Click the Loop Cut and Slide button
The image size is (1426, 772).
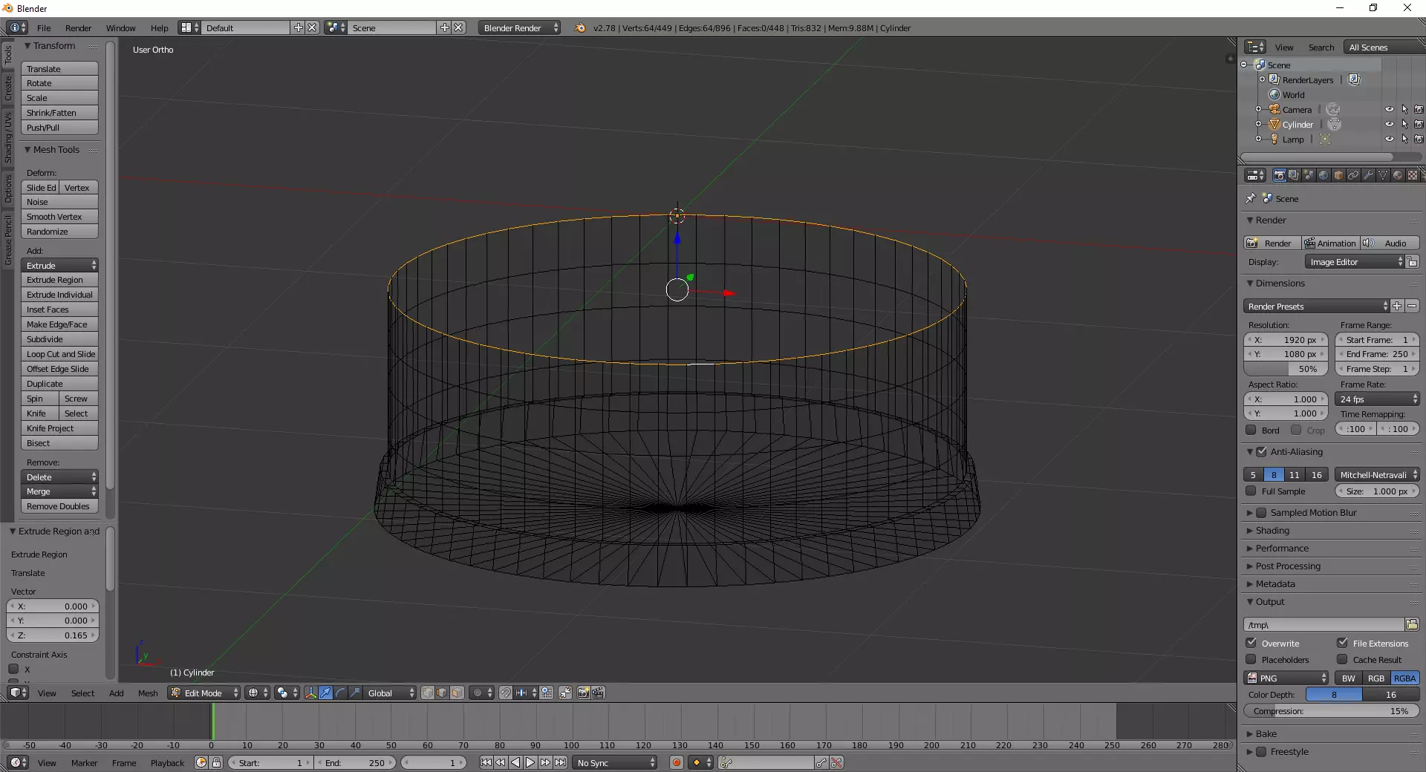tap(60, 354)
